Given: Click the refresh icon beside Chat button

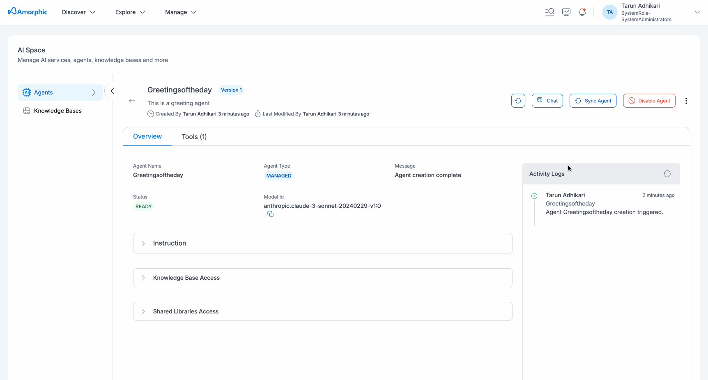Looking at the screenshot, I should [x=518, y=101].
